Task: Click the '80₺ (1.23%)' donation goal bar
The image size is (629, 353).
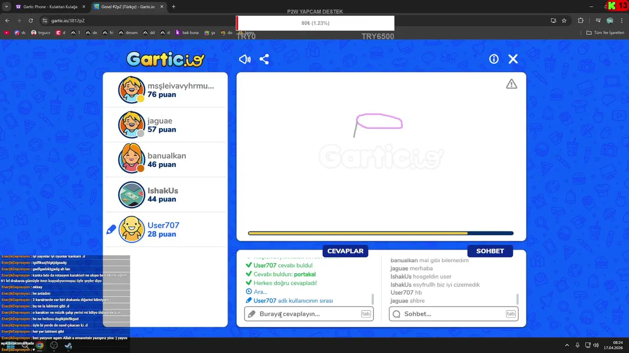Action: 315,23
